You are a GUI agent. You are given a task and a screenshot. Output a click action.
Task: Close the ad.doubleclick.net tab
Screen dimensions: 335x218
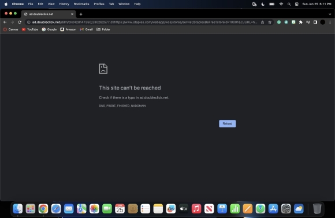pyautogui.click(x=72, y=14)
